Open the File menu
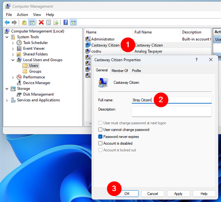Screen dimensions: 221x202 click(x=9, y=15)
